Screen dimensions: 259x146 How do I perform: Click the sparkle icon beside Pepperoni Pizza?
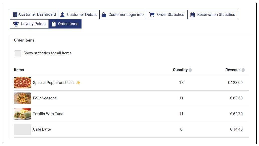78,83
